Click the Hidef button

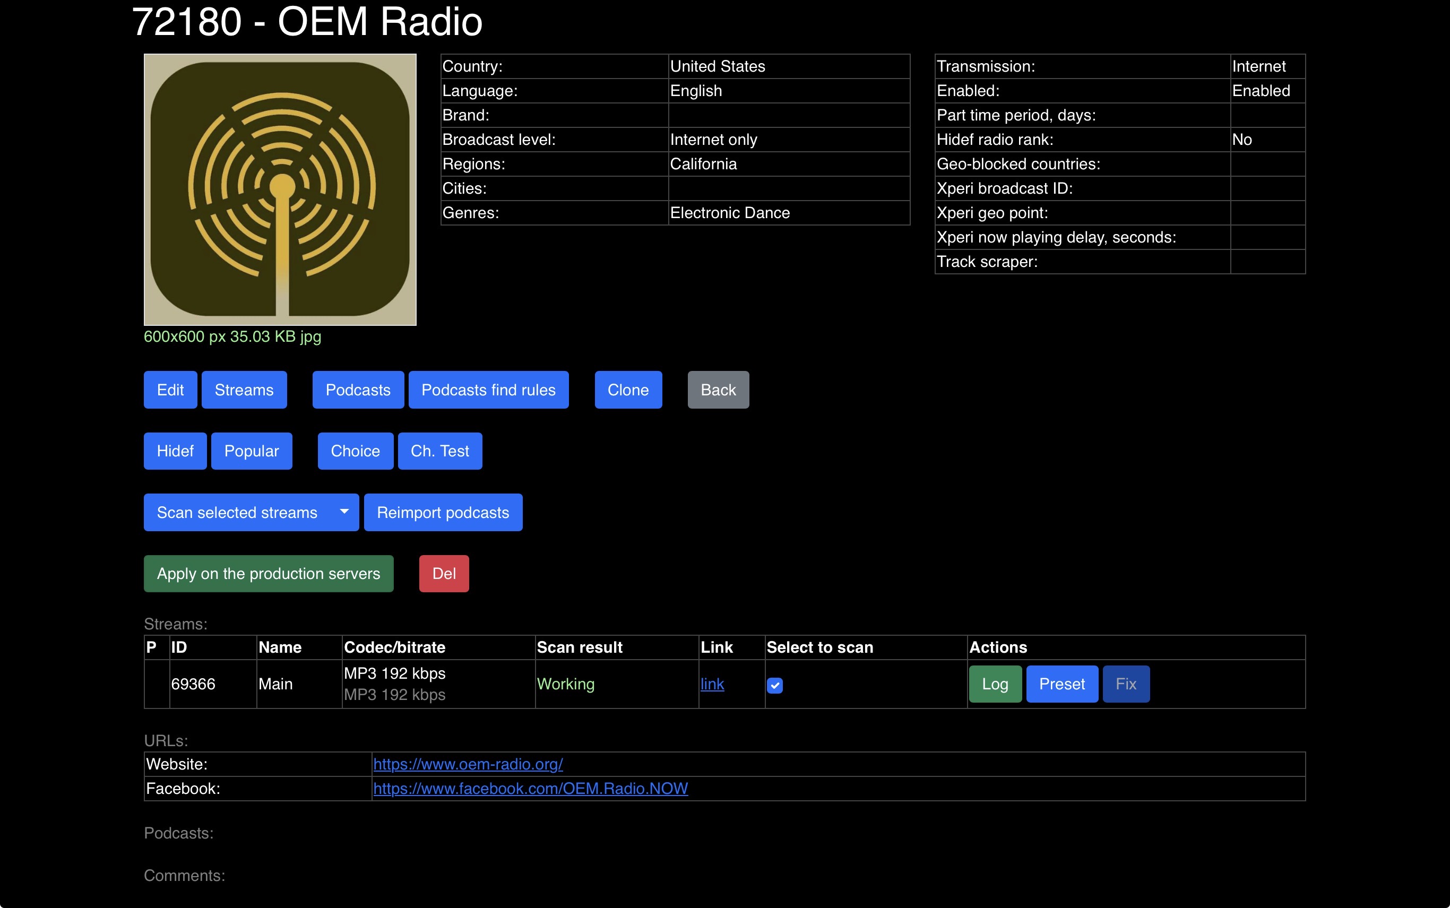(175, 451)
